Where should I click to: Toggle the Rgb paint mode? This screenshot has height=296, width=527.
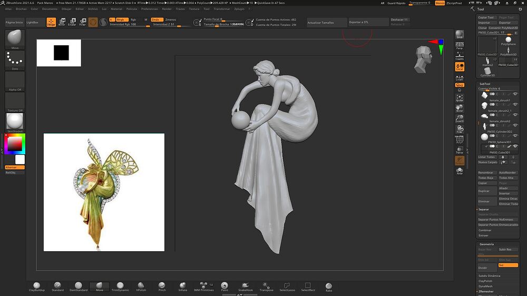(133, 19)
